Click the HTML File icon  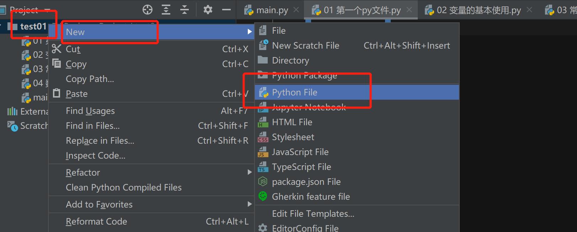pyautogui.click(x=263, y=122)
